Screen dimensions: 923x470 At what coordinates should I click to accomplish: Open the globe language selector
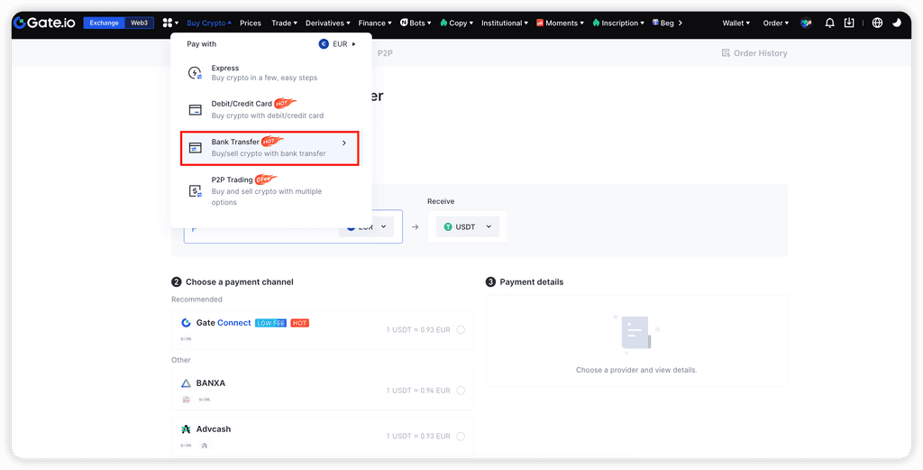[877, 23]
